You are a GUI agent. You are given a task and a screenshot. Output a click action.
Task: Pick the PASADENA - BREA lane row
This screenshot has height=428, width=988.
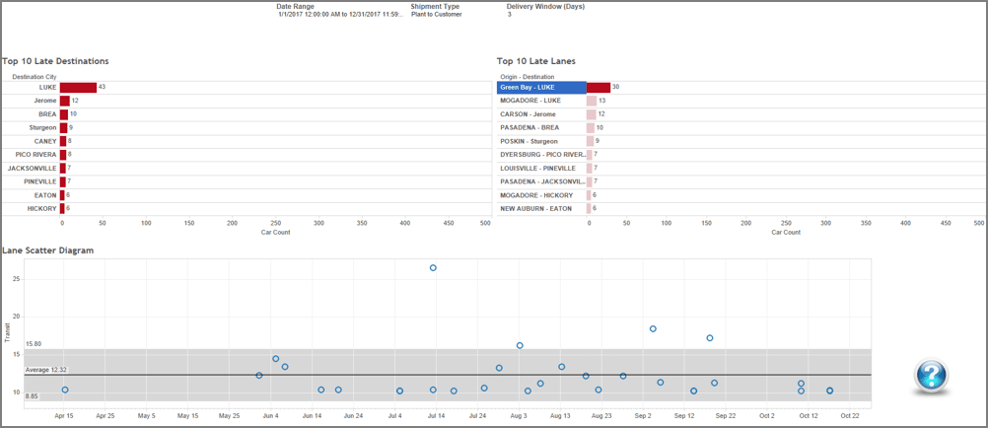coord(529,128)
